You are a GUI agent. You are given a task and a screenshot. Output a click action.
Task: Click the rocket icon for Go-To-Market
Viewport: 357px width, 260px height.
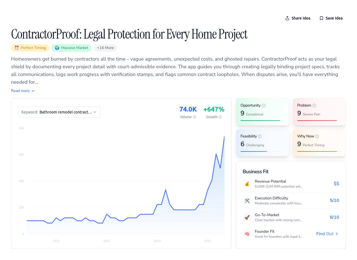[247, 217]
